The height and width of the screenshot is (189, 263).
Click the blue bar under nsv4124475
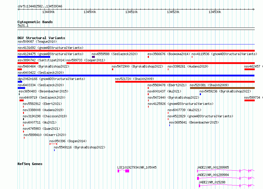click(x=34, y=57)
